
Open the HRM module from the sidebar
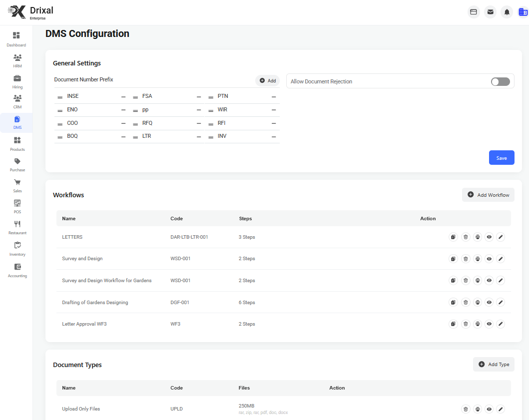tap(17, 60)
